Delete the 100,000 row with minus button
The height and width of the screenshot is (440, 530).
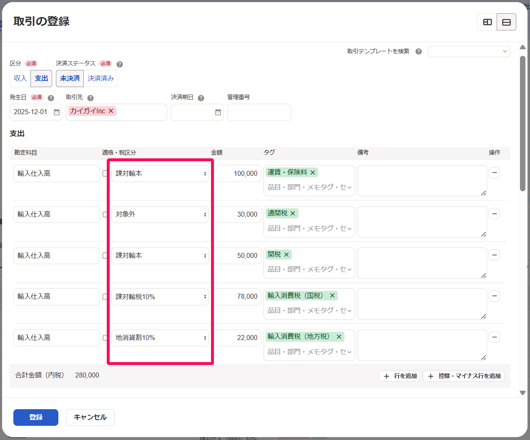494,172
